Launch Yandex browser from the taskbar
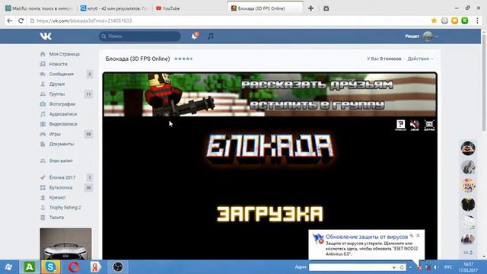The width and height of the screenshot is (487, 274). point(95,267)
